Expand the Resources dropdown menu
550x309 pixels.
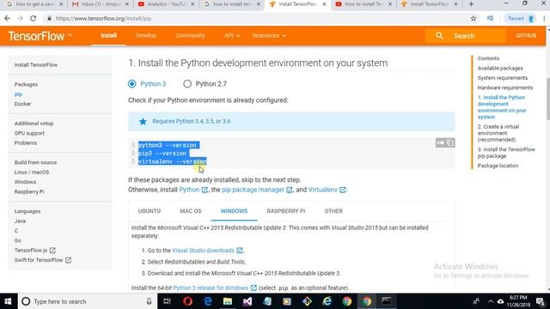point(269,35)
